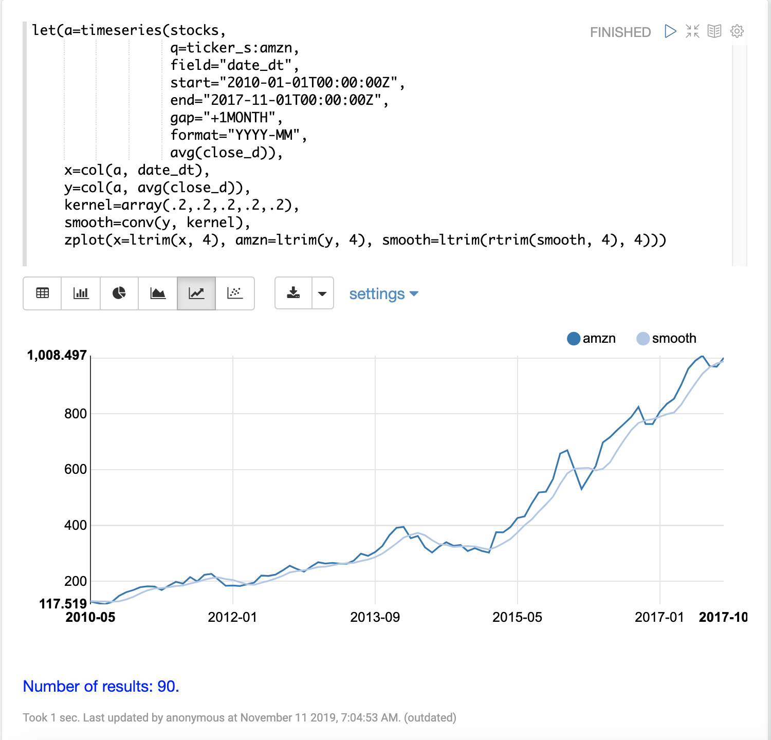This screenshot has height=740, width=771.
Task: Click the amzn legend color dot
Action: (x=574, y=339)
